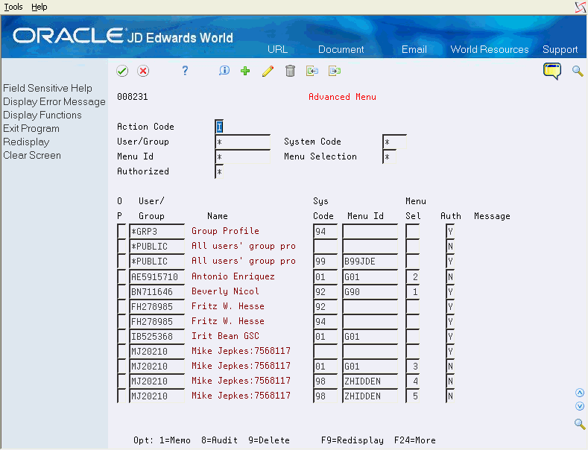Focus the System Code filter field
This screenshot has height=450, width=588.
pos(394,142)
